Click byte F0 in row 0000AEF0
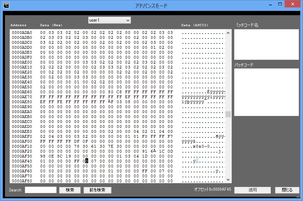The height and width of the screenshot is (201, 303). [x=145, y=137]
